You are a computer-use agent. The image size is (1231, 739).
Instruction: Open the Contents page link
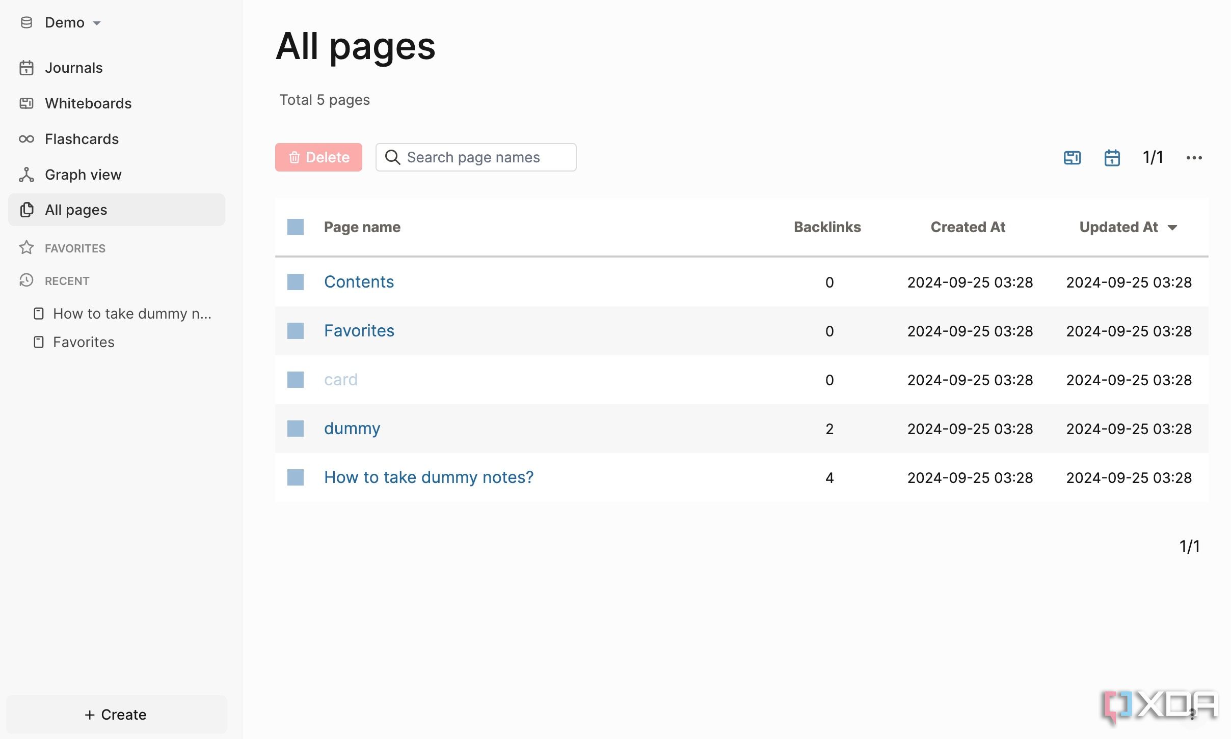click(x=359, y=282)
